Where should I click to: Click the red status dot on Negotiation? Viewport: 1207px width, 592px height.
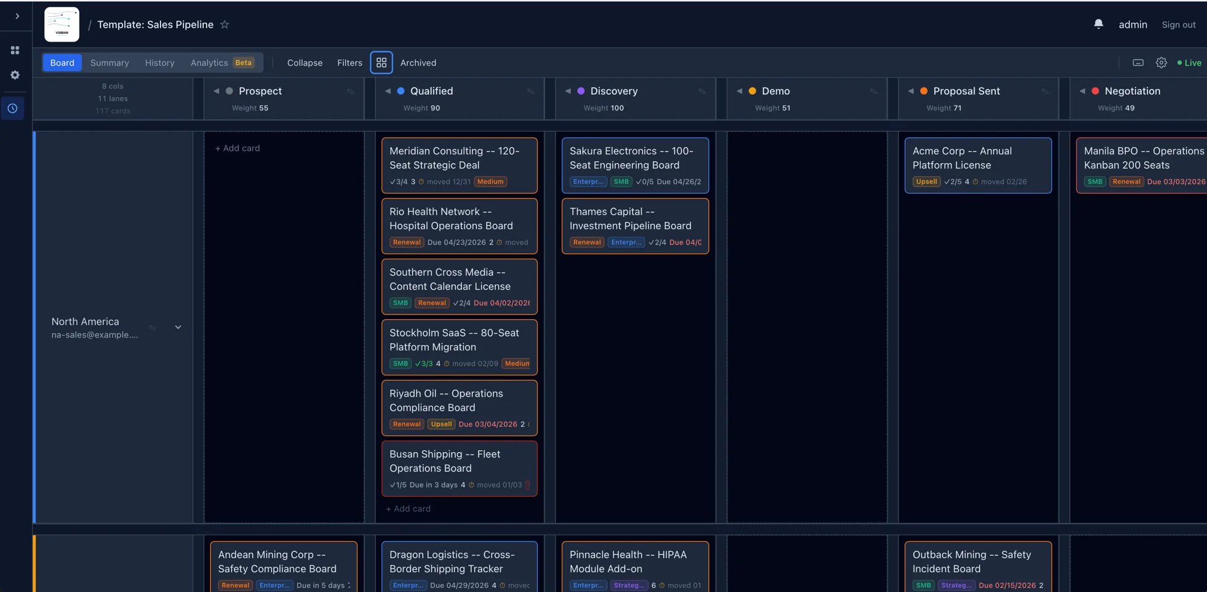point(1095,91)
